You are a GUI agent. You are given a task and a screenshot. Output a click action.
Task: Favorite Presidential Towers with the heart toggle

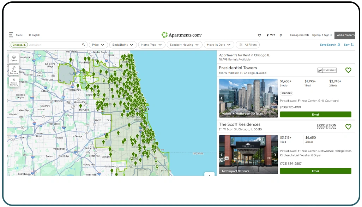pyautogui.click(x=348, y=70)
